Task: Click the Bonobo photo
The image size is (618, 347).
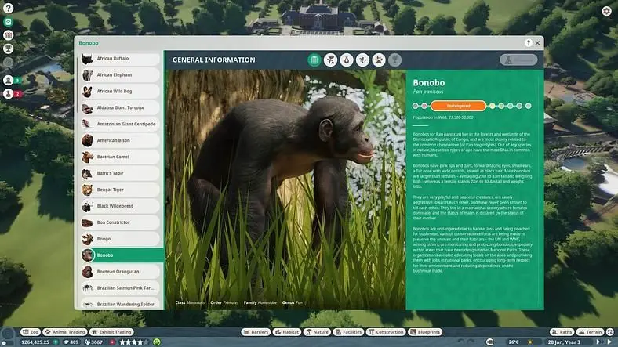Action: pyautogui.click(x=285, y=190)
